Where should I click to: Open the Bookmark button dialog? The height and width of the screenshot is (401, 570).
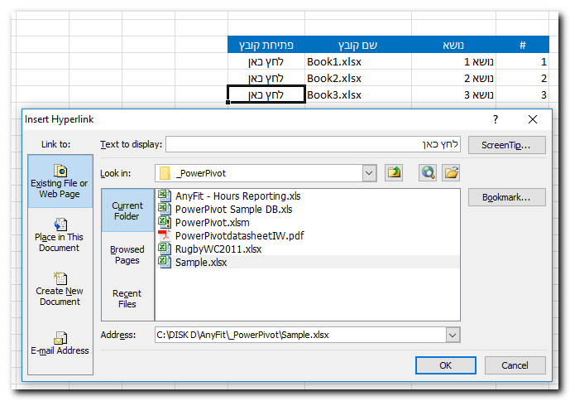[x=506, y=197]
